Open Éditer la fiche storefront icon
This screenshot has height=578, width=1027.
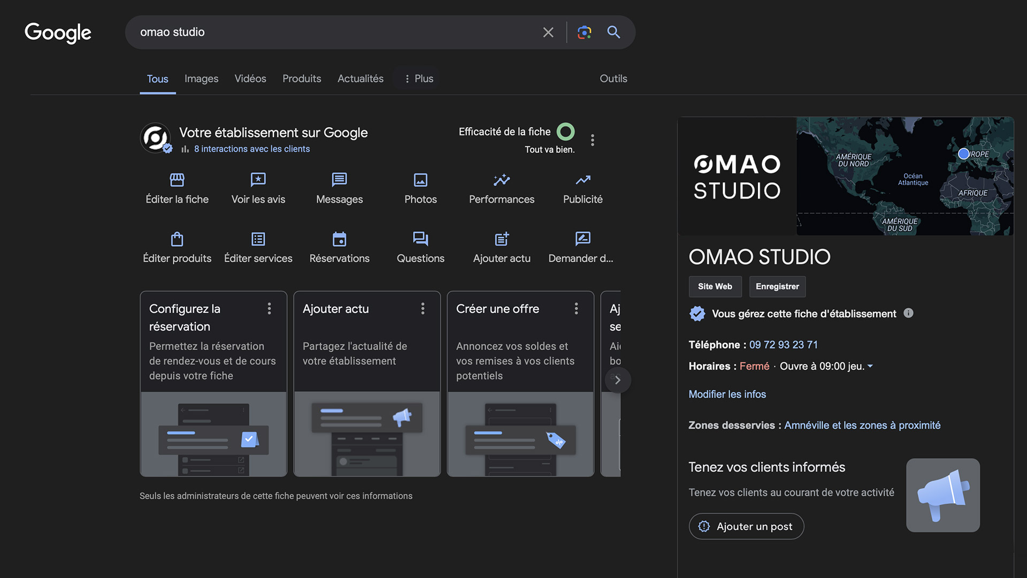coord(177,180)
